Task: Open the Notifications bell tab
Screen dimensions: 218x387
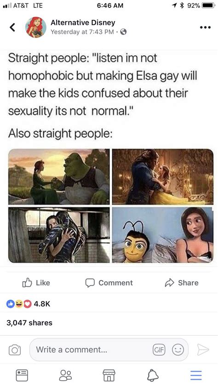Action: tap(153, 376)
